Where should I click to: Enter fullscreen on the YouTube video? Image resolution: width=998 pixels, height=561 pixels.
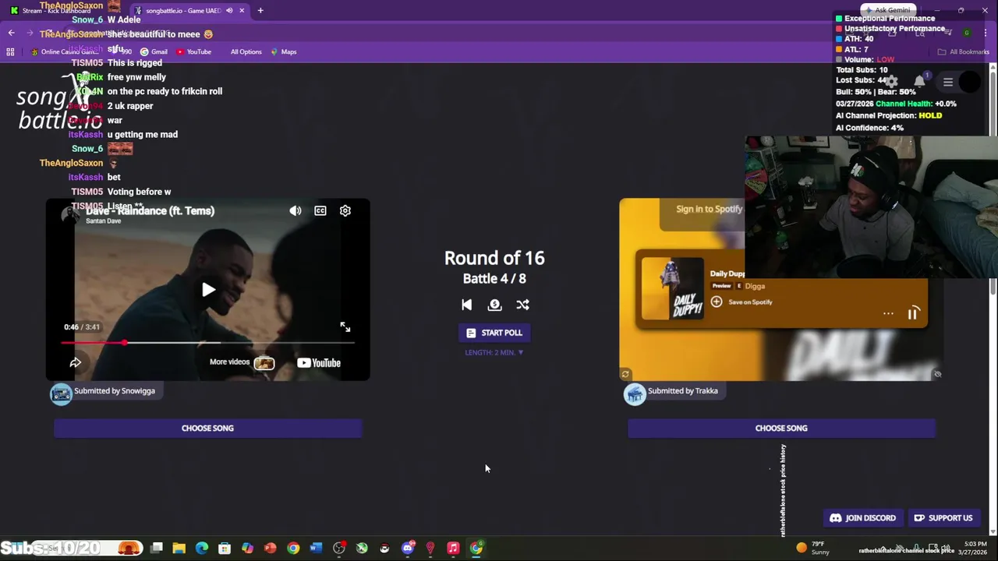[345, 327]
